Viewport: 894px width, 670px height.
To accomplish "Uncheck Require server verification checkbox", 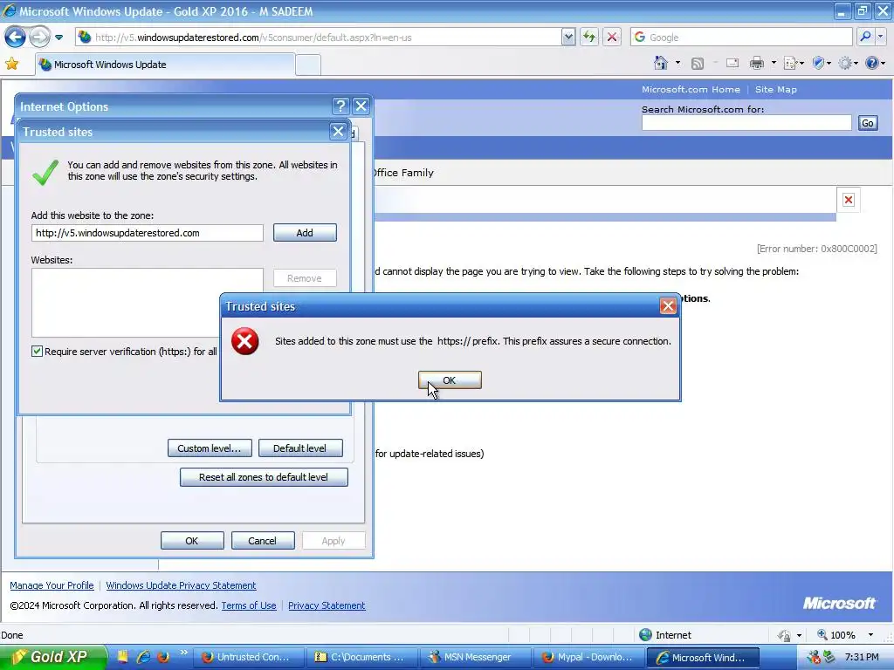I will pos(37,351).
